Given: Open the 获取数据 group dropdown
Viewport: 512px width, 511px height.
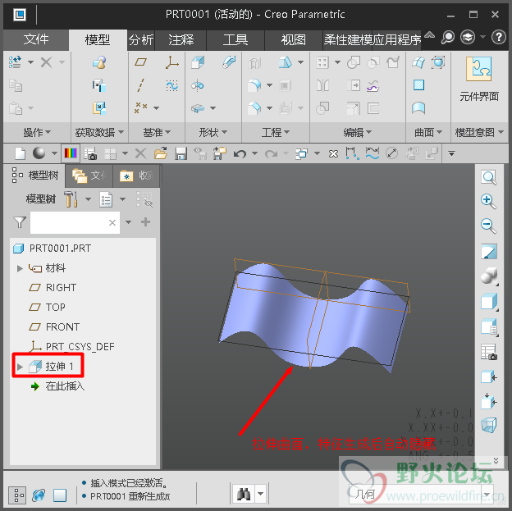Looking at the screenshot, I should click(x=99, y=132).
